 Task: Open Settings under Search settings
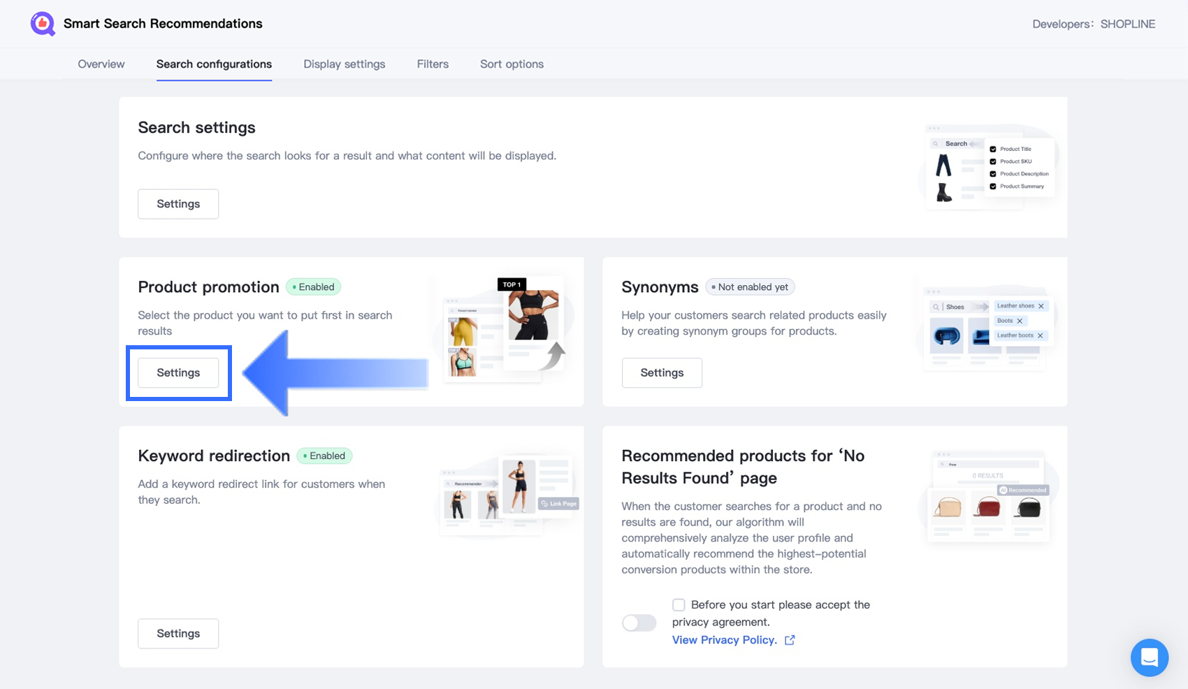(x=178, y=204)
